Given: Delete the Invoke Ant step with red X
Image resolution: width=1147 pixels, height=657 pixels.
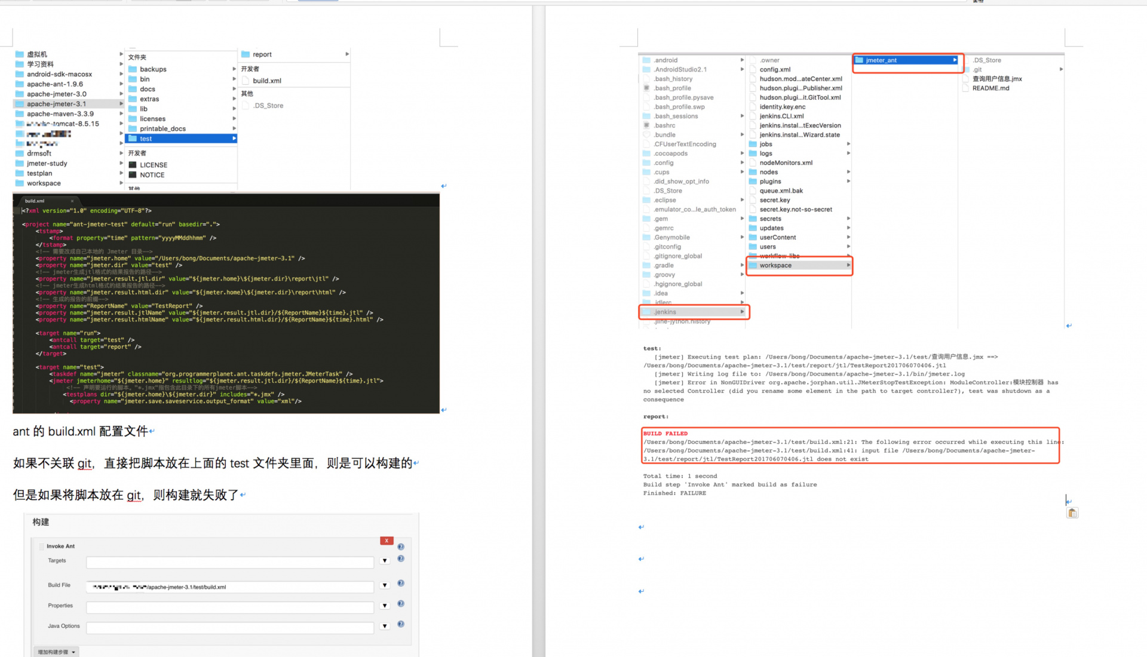Looking at the screenshot, I should pyautogui.click(x=387, y=541).
